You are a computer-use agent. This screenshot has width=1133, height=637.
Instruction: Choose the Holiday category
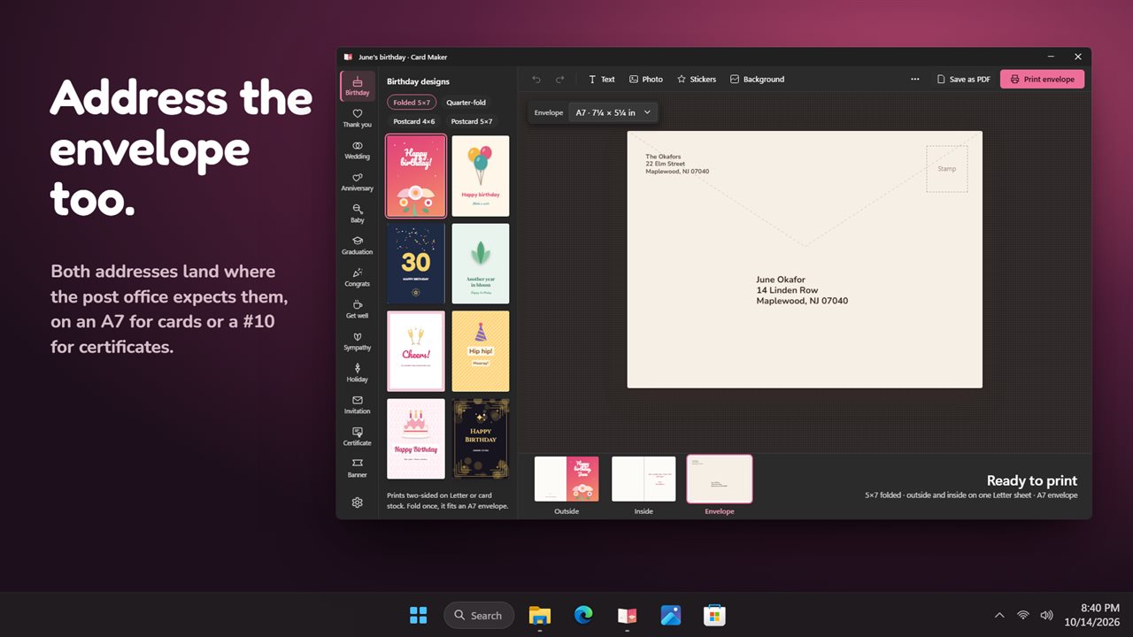(x=357, y=372)
